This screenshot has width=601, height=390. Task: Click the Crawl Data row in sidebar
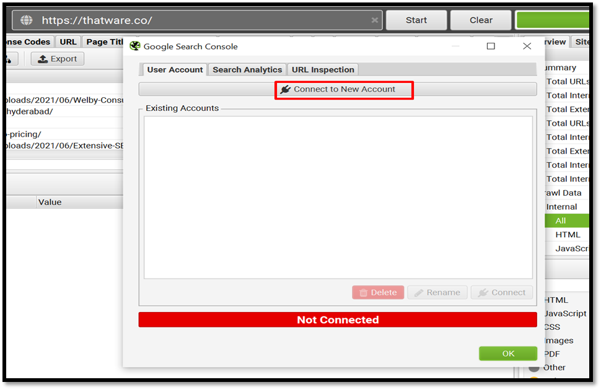click(x=563, y=193)
